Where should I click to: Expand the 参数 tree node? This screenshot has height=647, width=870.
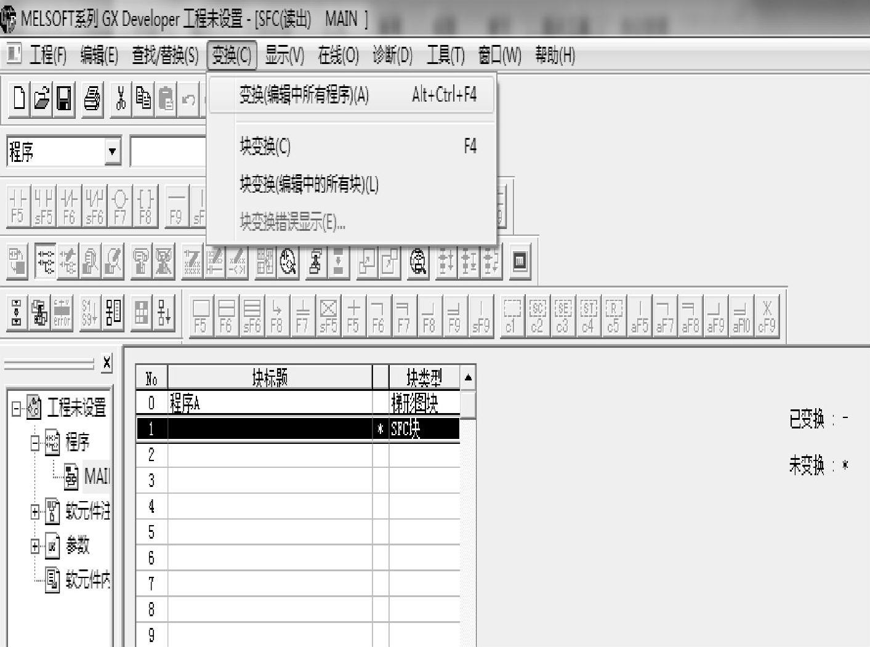pyautogui.click(x=35, y=545)
